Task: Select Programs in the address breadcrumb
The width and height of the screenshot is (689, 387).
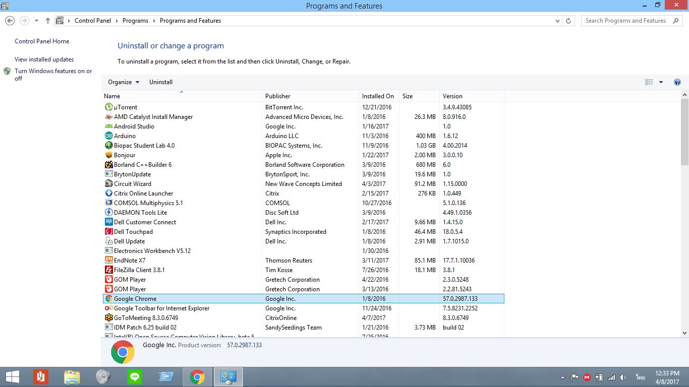Action: pos(135,21)
